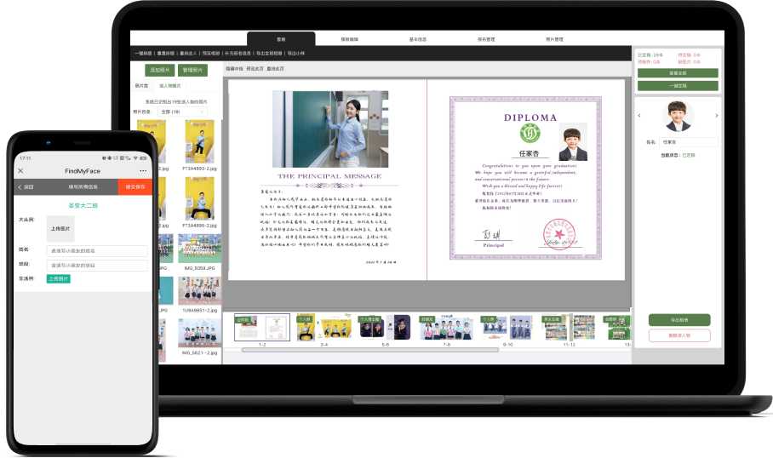Click 一键排版 in the black toolbar

pyautogui.click(x=143, y=54)
